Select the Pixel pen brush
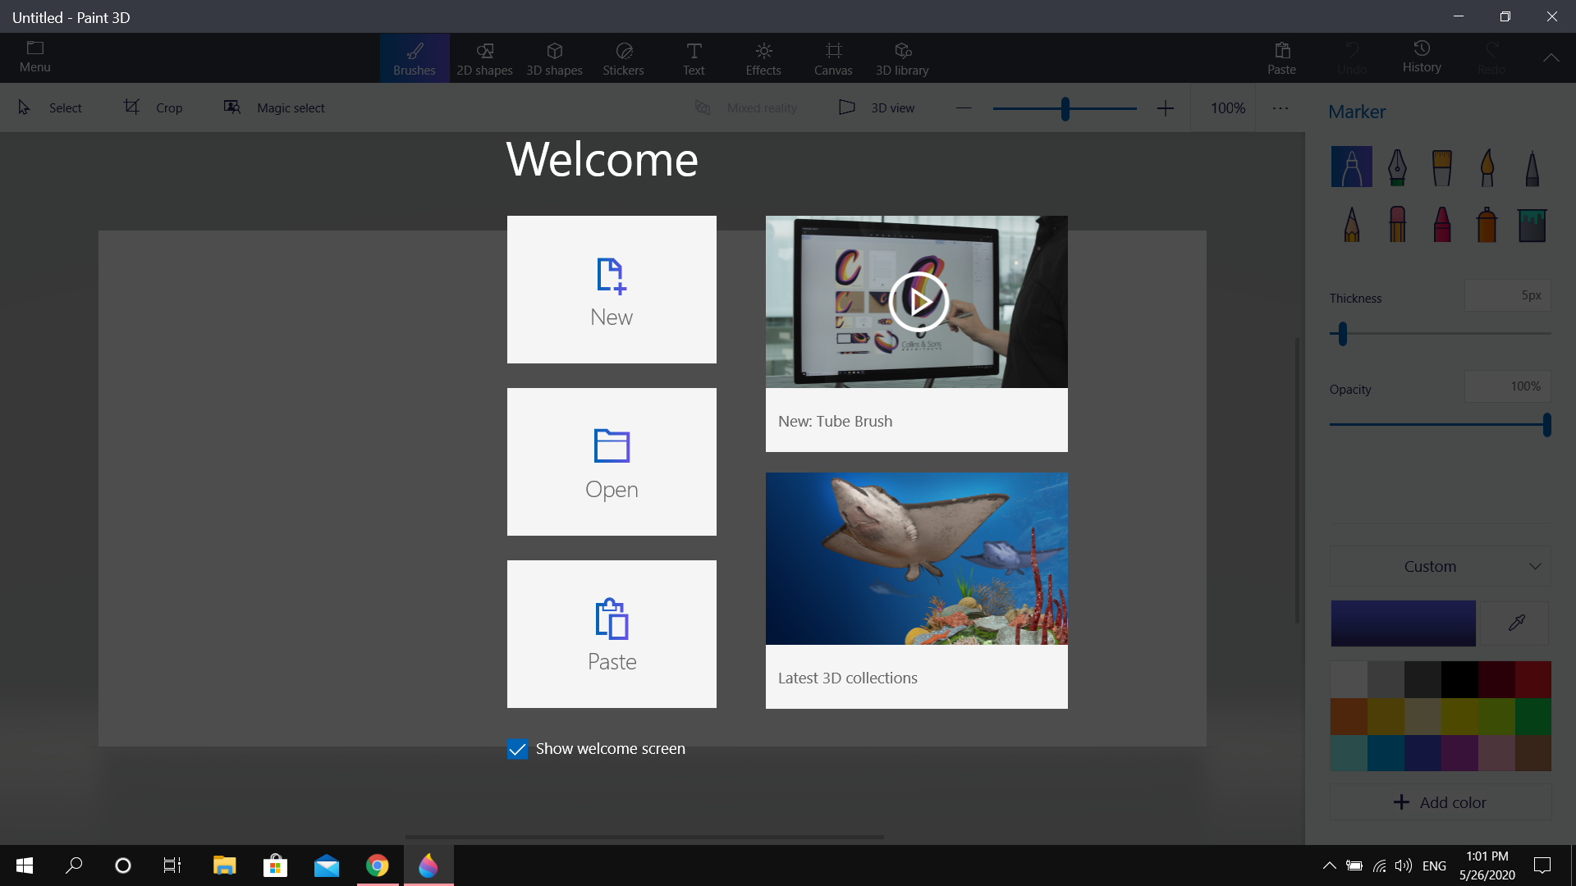Viewport: 1576px width, 886px height. point(1532,167)
